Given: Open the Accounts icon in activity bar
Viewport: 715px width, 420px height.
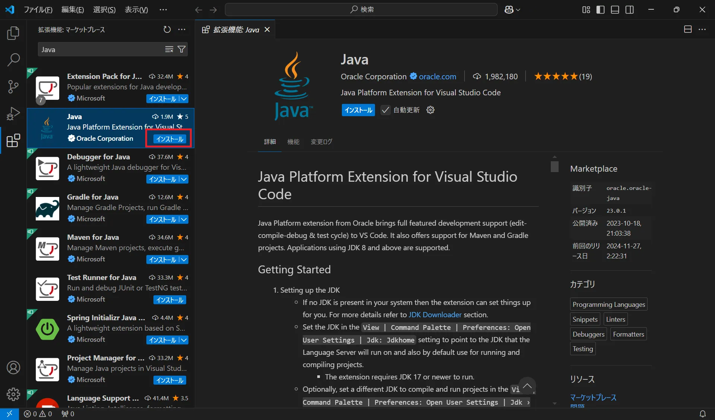Looking at the screenshot, I should coord(13,367).
